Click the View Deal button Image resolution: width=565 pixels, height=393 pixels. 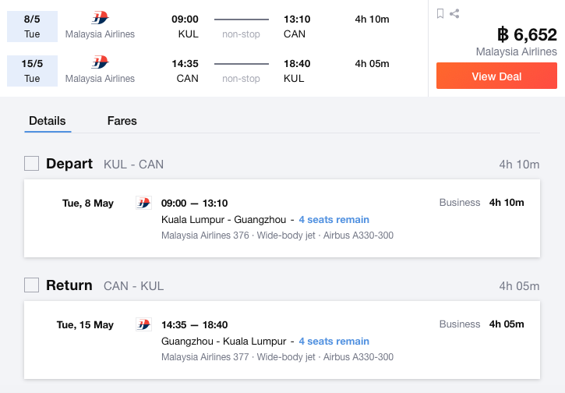pos(496,76)
